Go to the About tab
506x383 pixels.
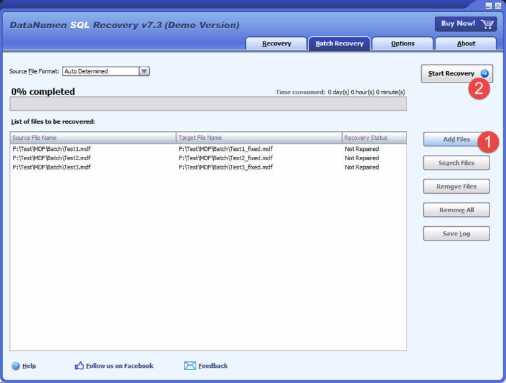point(466,44)
